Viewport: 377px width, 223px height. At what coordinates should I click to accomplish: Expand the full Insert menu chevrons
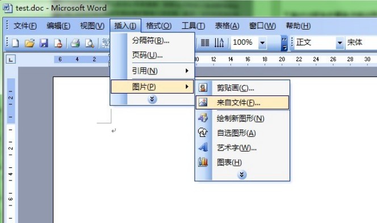pos(152,99)
